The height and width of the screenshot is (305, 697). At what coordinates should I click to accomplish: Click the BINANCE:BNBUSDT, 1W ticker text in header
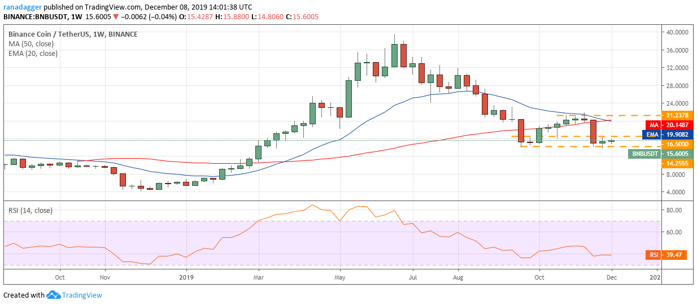click(x=42, y=17)
